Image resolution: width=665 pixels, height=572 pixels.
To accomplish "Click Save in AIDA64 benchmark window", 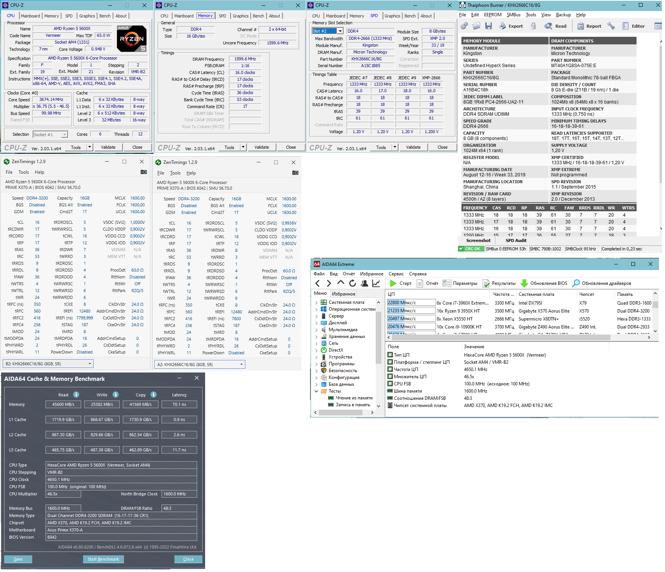I will pyautogui.click(x=18, y=559).
